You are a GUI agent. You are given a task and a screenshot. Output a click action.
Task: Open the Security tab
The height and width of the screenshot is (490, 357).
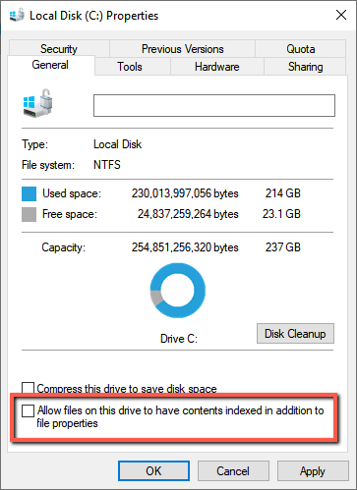[59, 49]
